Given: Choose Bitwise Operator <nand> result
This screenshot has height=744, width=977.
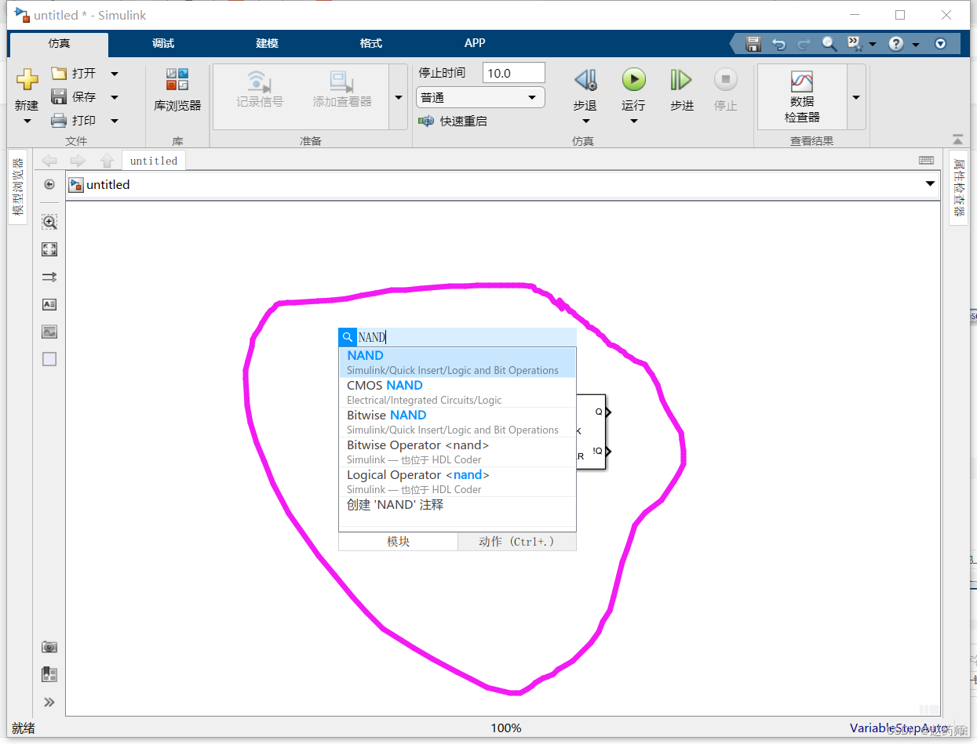Looking at the screenshot, I should pos(458,452).
